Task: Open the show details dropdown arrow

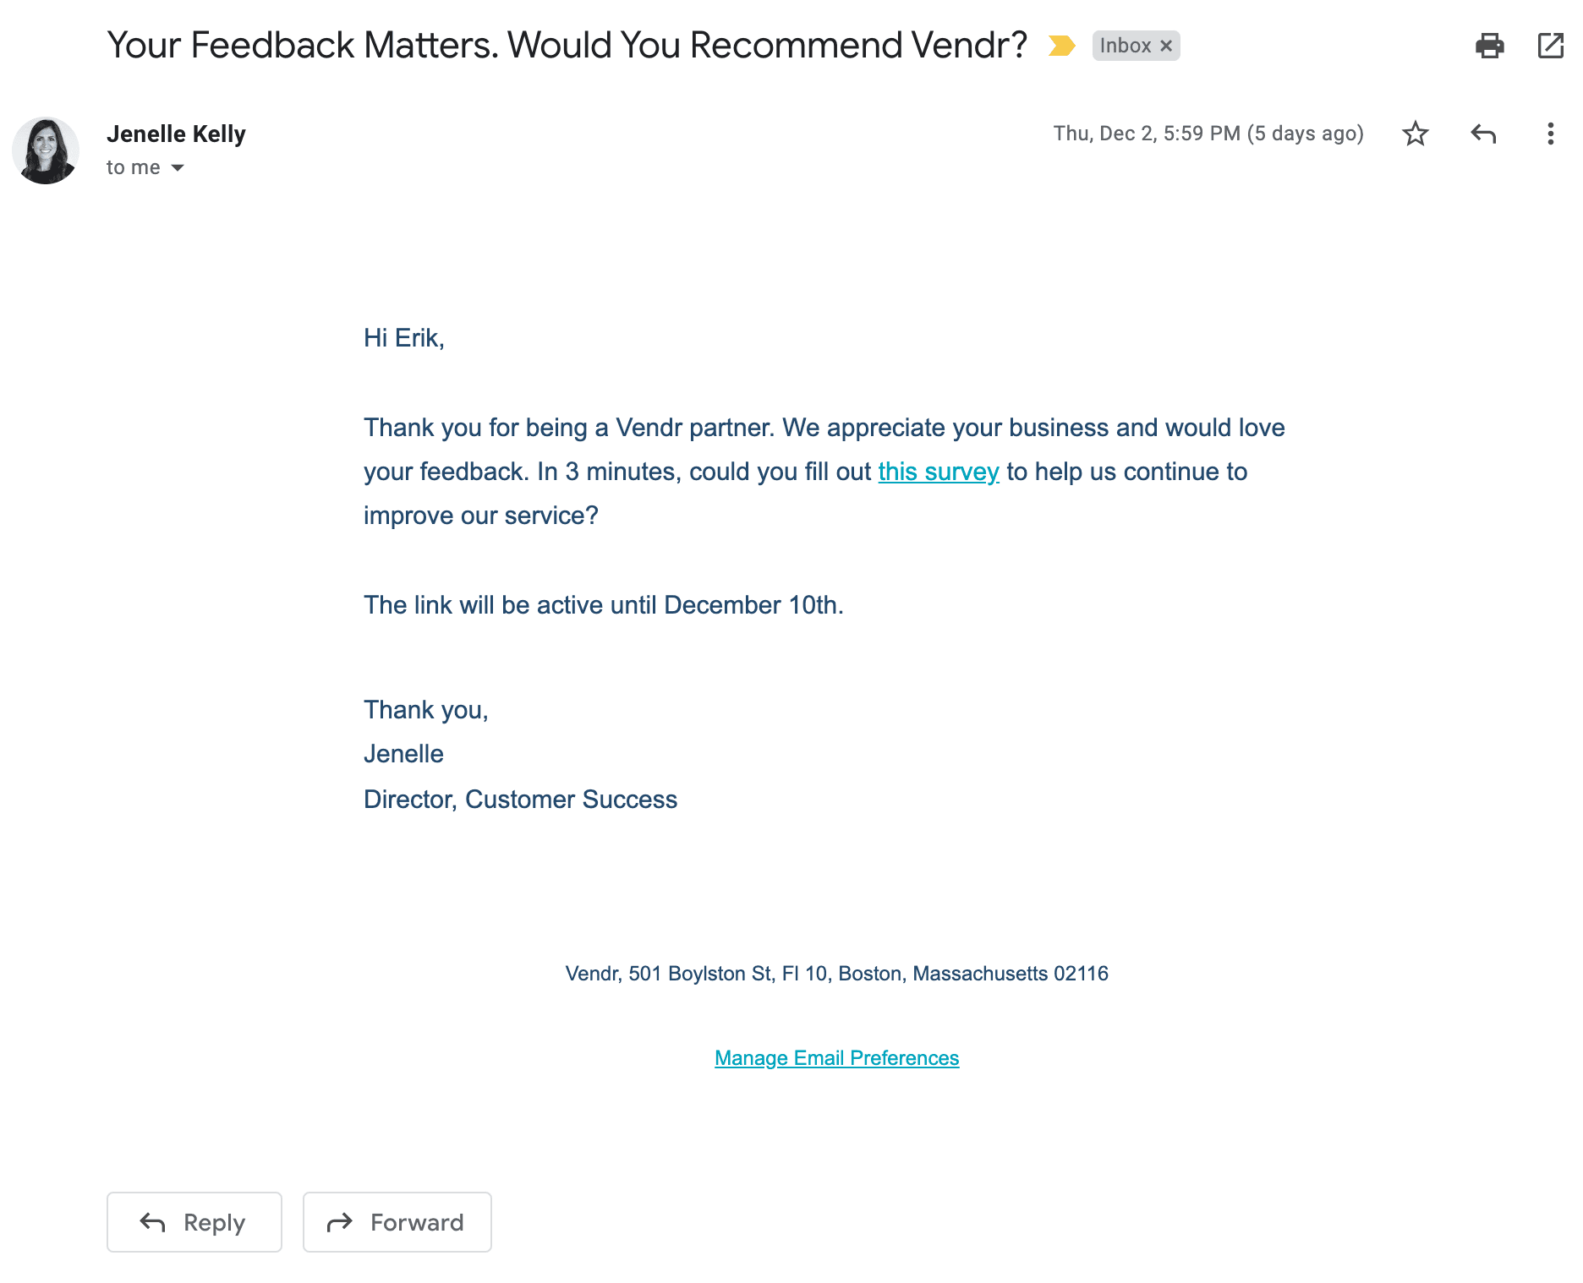Action: (x=178, y=167)
